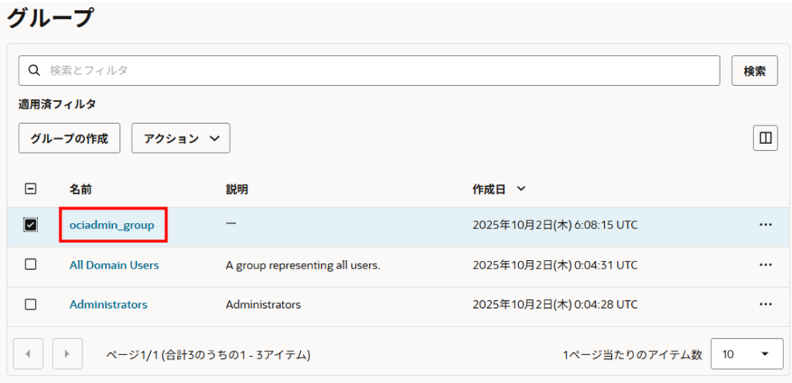Open the ociadmin_group link
Image resolution: width=792 pixels, height=383 pixels.
pos(112,224)
